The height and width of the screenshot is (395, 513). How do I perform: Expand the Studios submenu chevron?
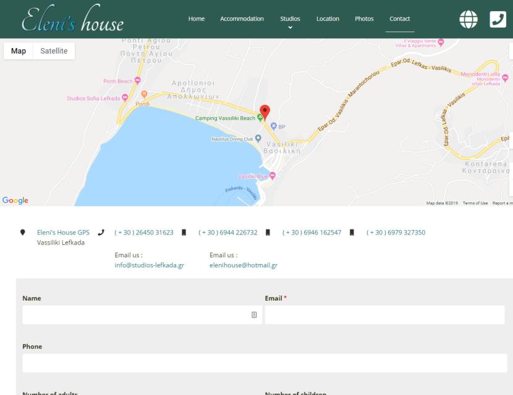pyautogui.click(x=290, y=27)
